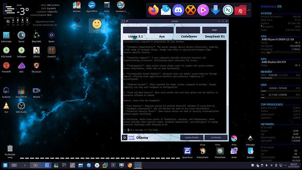Launch Discord from the top dock

pos(178,10)
